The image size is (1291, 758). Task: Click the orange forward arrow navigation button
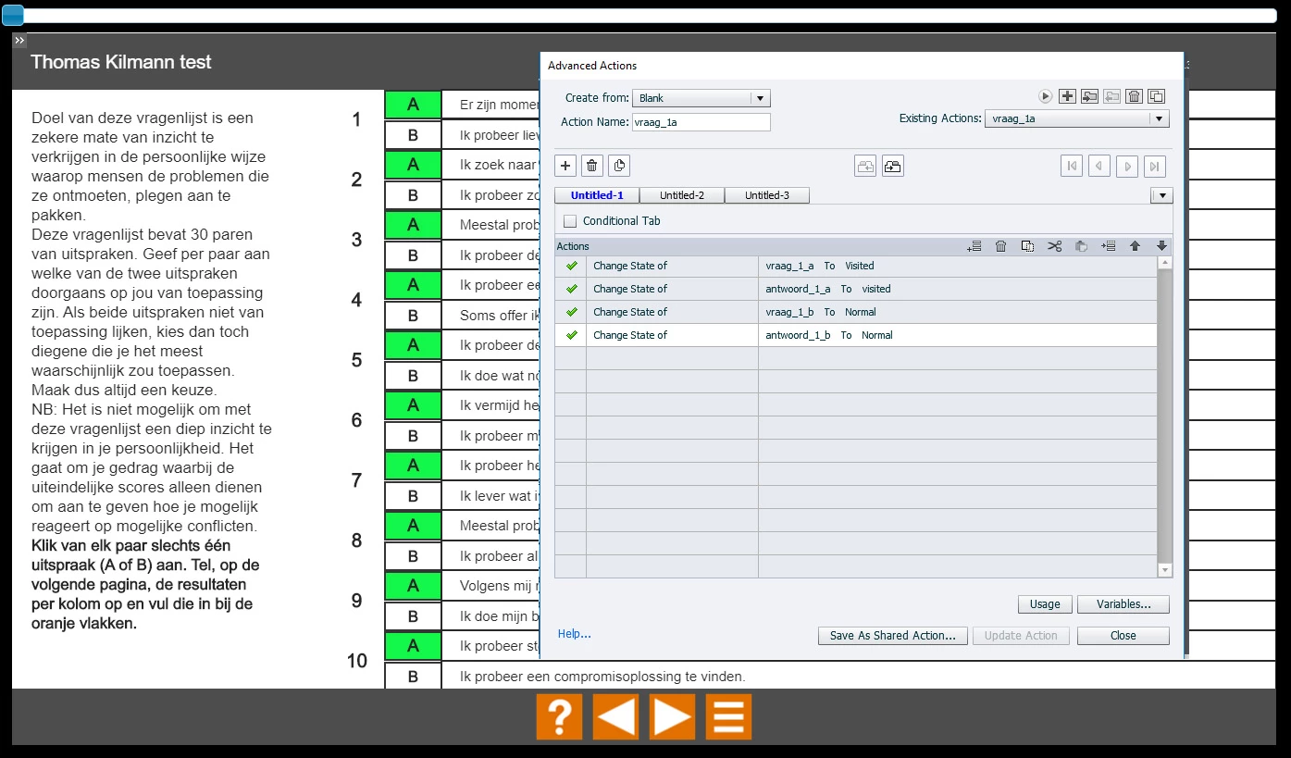(672, 716)
